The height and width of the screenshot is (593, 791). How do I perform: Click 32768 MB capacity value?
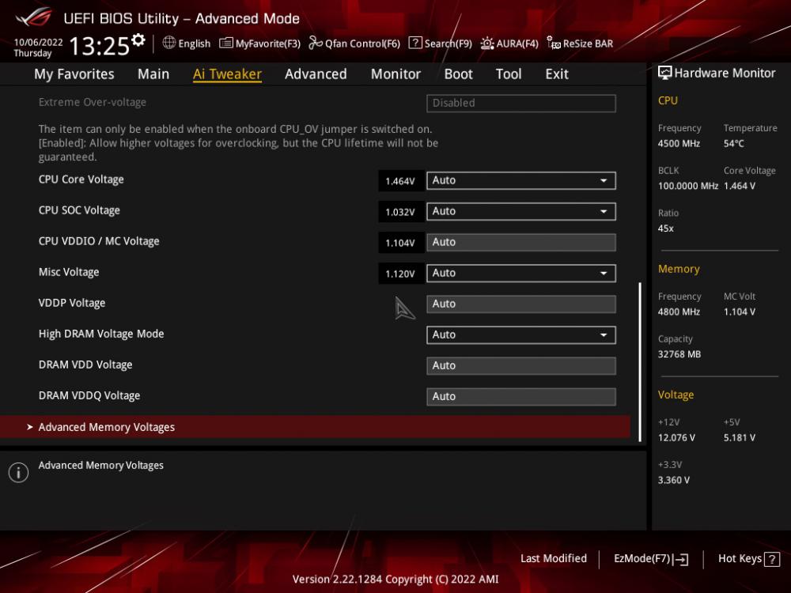(679, 354)
